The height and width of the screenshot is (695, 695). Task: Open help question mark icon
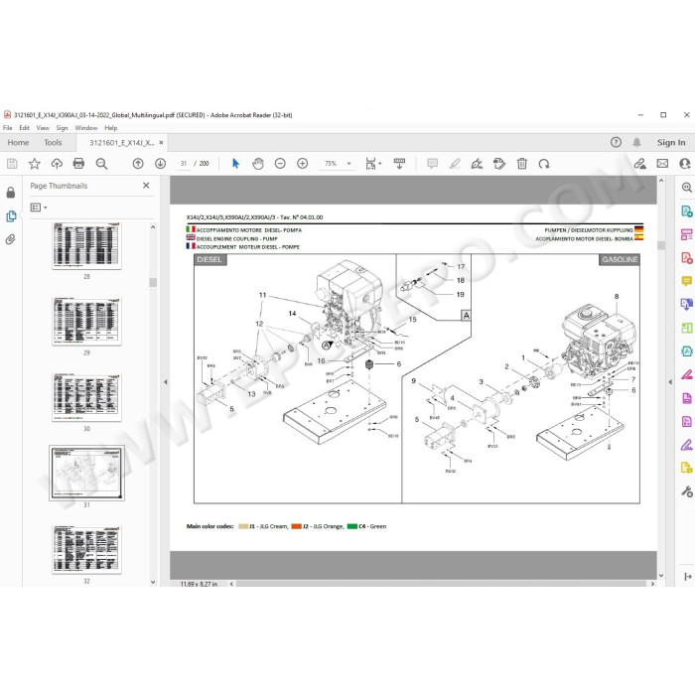(x=616, y=142)
